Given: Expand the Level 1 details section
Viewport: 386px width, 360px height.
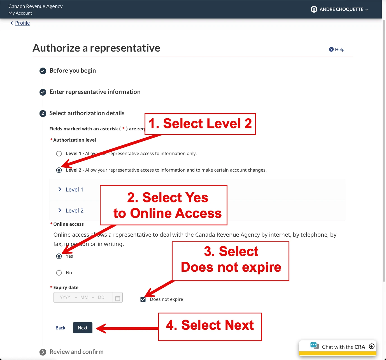Looking at the screenshot, I should pyautogui.click(x=74, y=190).
